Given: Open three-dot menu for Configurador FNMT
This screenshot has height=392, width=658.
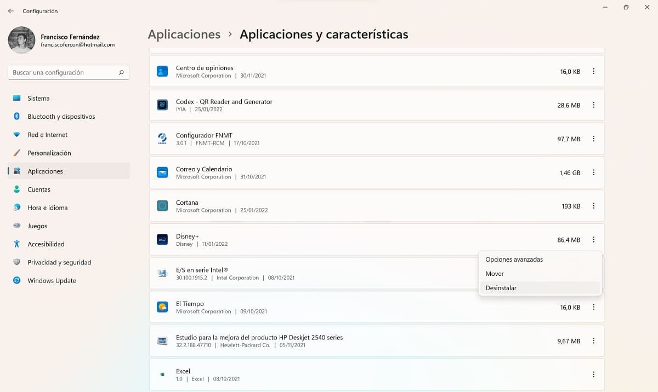Looking at the screenshot, I should tap(593, 139).
